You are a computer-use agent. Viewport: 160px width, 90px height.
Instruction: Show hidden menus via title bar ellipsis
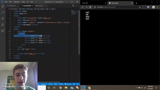(x=36, y=2)
